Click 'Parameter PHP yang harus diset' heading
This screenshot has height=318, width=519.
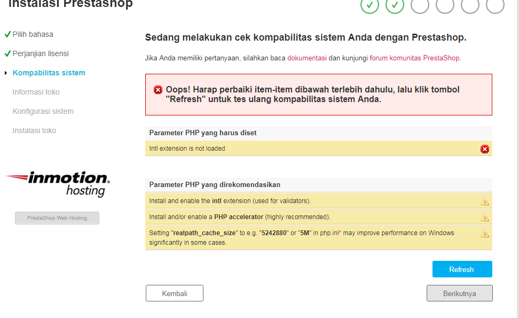(203, 133)
